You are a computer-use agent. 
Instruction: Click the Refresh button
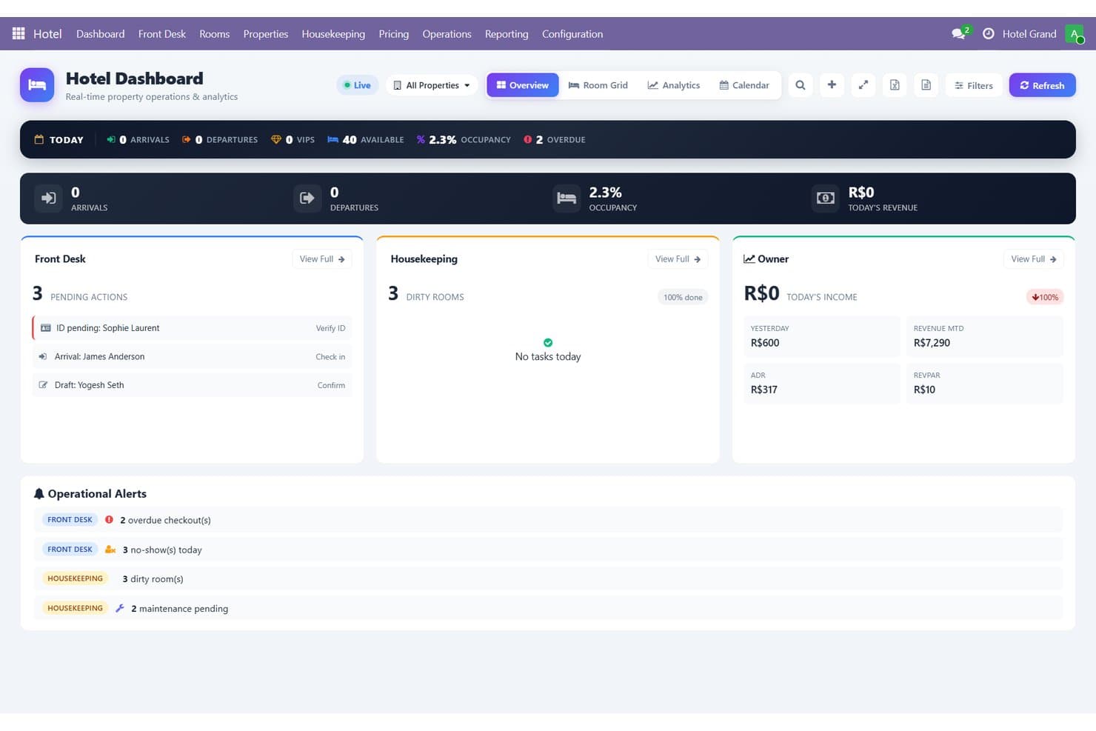click(1042, 85)
